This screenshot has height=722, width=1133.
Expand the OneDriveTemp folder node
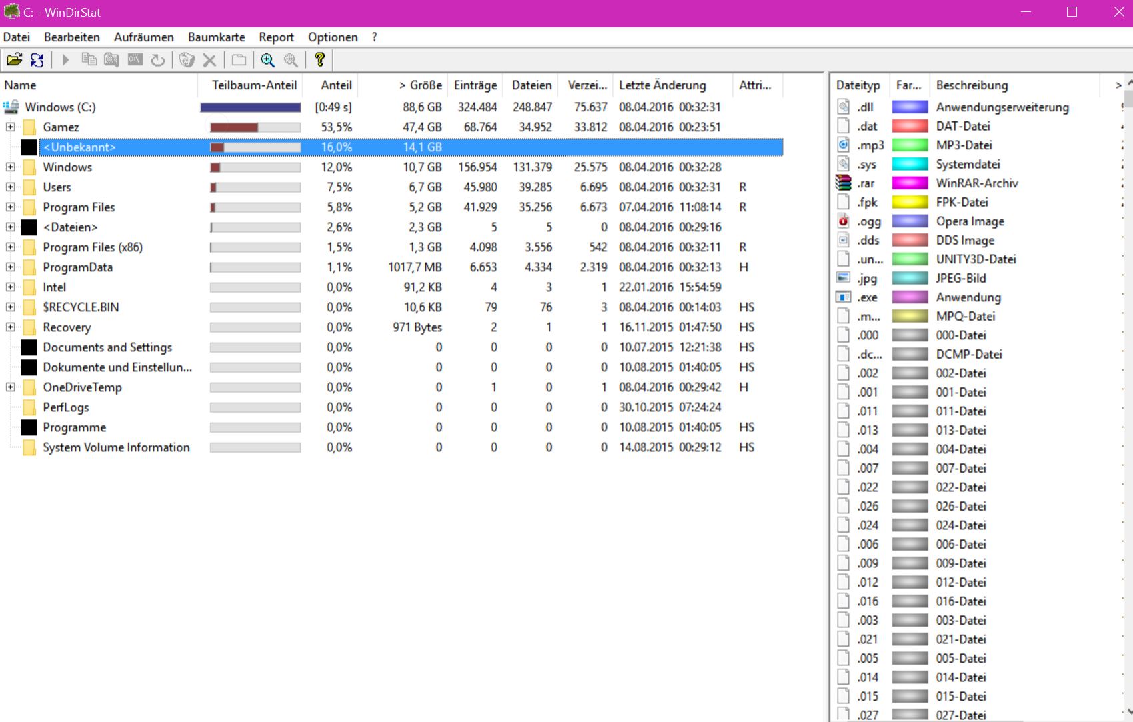click(10, 387)
